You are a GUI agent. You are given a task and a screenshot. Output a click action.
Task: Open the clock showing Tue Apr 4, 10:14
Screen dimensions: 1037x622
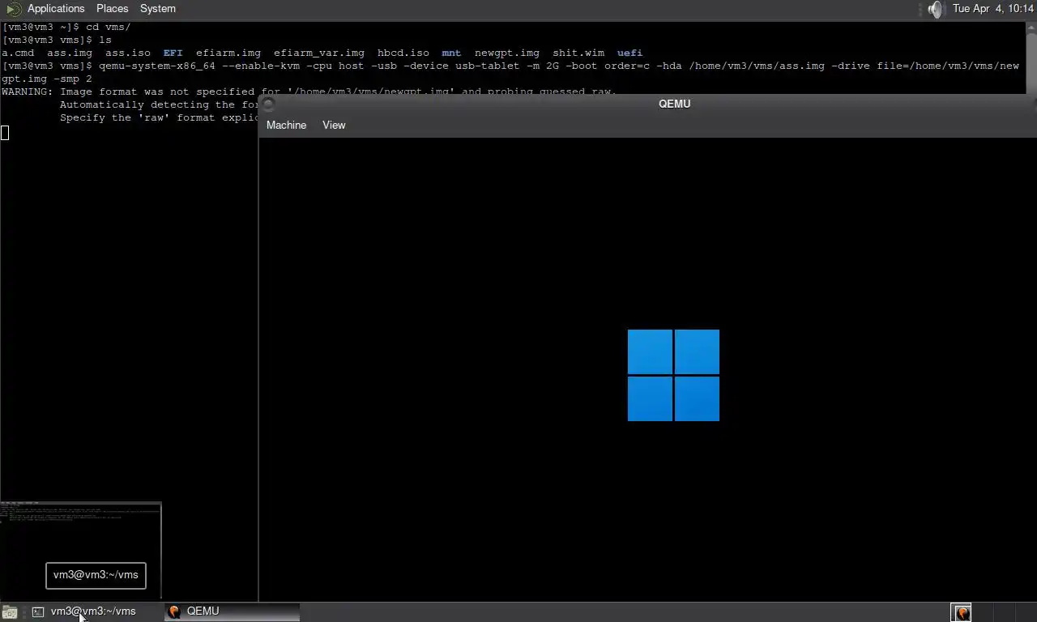992,8
